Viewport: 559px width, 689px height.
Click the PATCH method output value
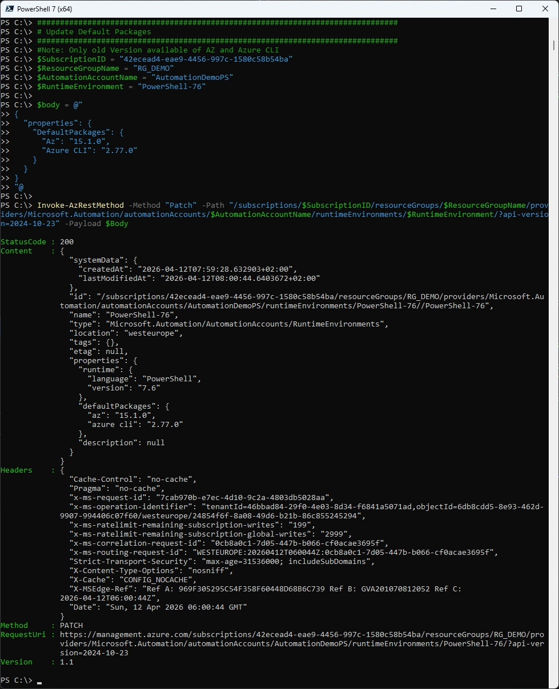[x=71, y=626]
